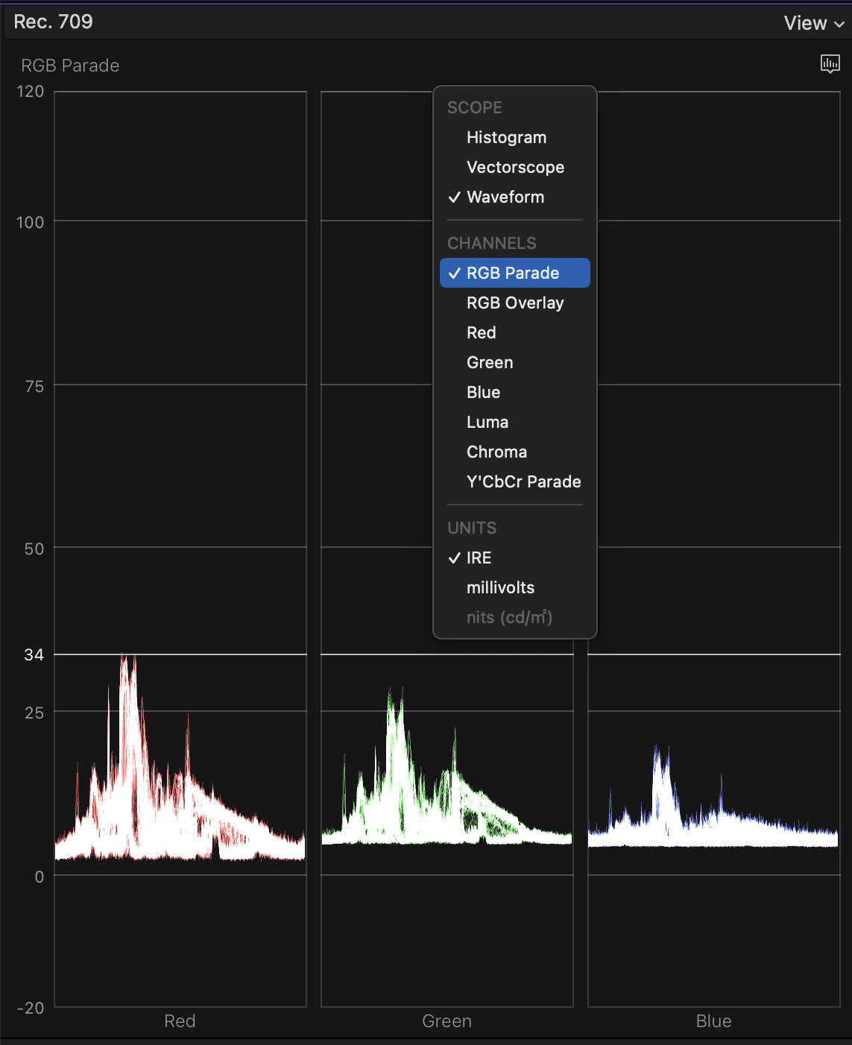852x1045 pixels.
Task: Click the 34 IRE reference line label
Action: pyautogui.click(x=34, y=654)
